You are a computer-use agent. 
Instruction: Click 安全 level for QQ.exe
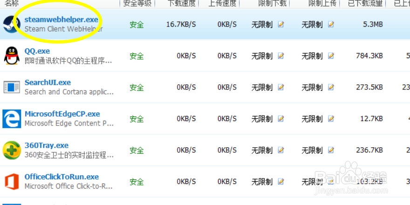pos(137,56)
